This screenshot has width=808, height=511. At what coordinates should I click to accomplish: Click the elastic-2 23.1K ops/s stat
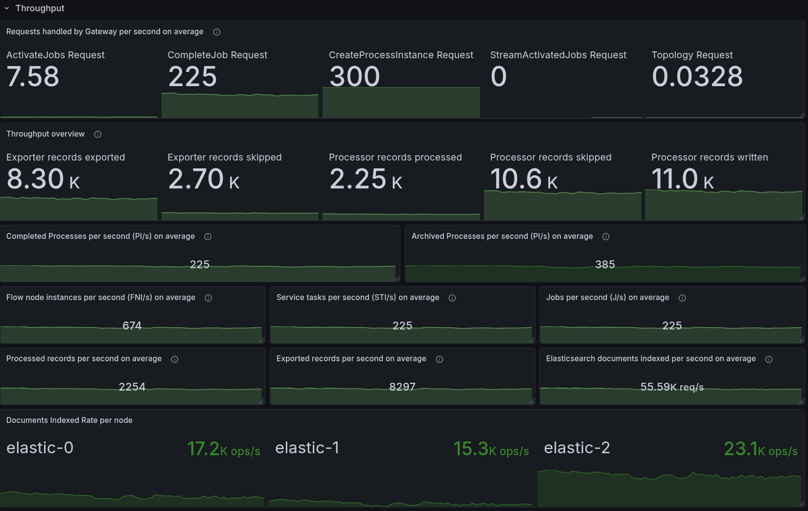tap(760, 449)
